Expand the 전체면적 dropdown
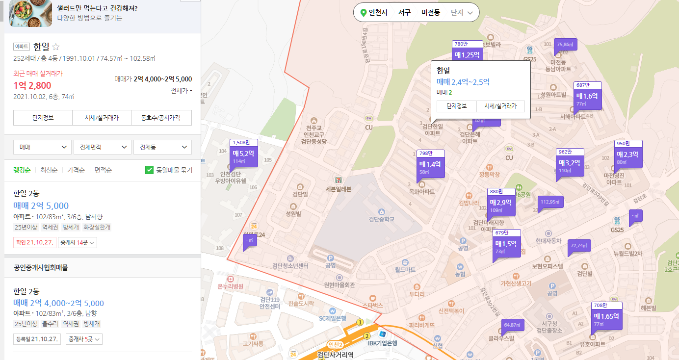Screen dimensions: 679x360 (102, 147)
